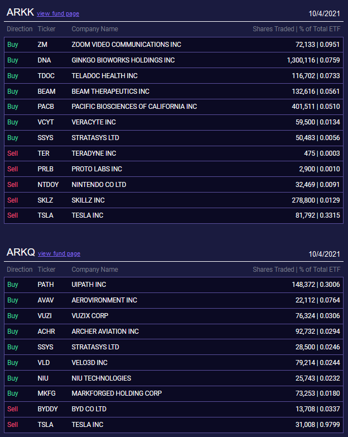Select ZM ticker in ARKK table
The width and height of the screenshot is (348, 437).
(42, 44)
